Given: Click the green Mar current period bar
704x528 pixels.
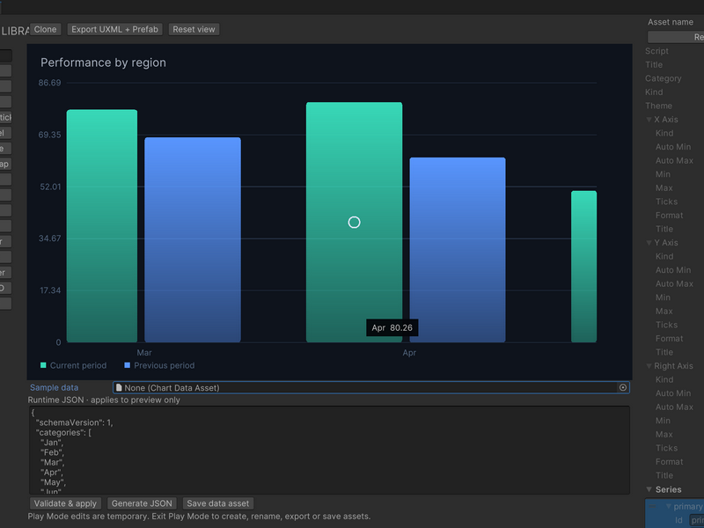Looking at the screenshot, I should point(102,226).
